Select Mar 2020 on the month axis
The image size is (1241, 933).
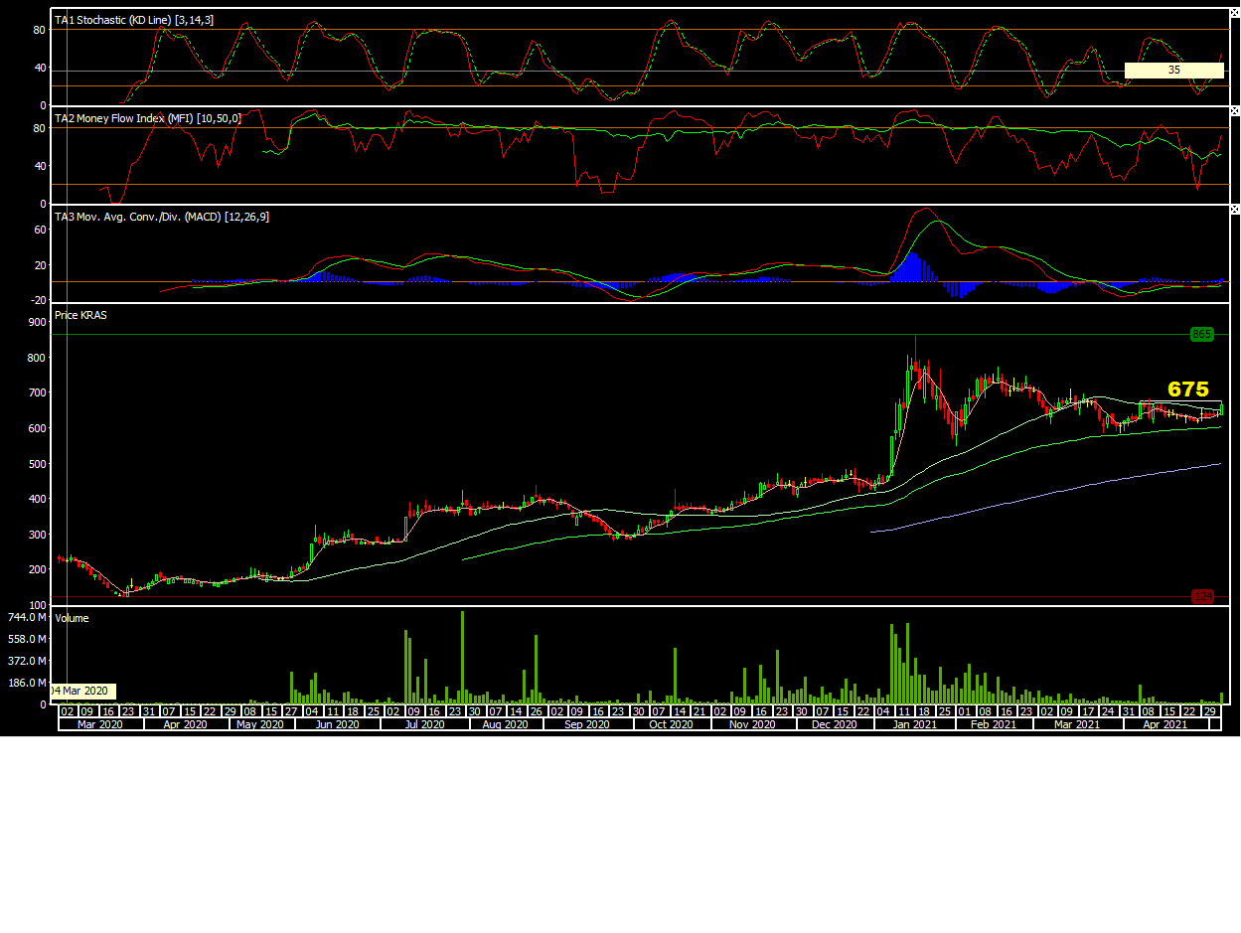pyautogui.click(x=99, y=724)
